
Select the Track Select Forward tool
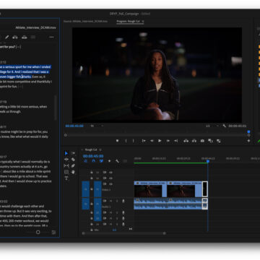click(x=73, y=153)
